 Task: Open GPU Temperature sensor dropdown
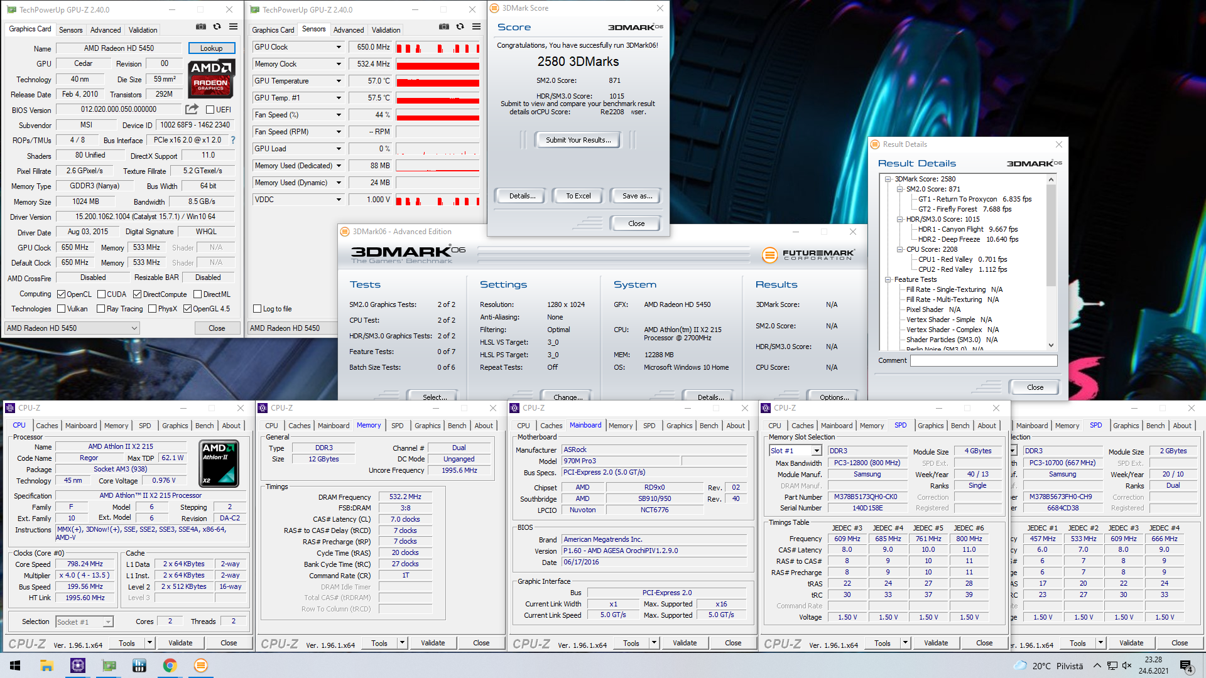(x=339, y=81)
